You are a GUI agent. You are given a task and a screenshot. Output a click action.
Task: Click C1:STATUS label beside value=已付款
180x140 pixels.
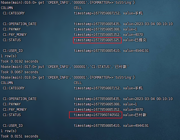tap(12, 115)
